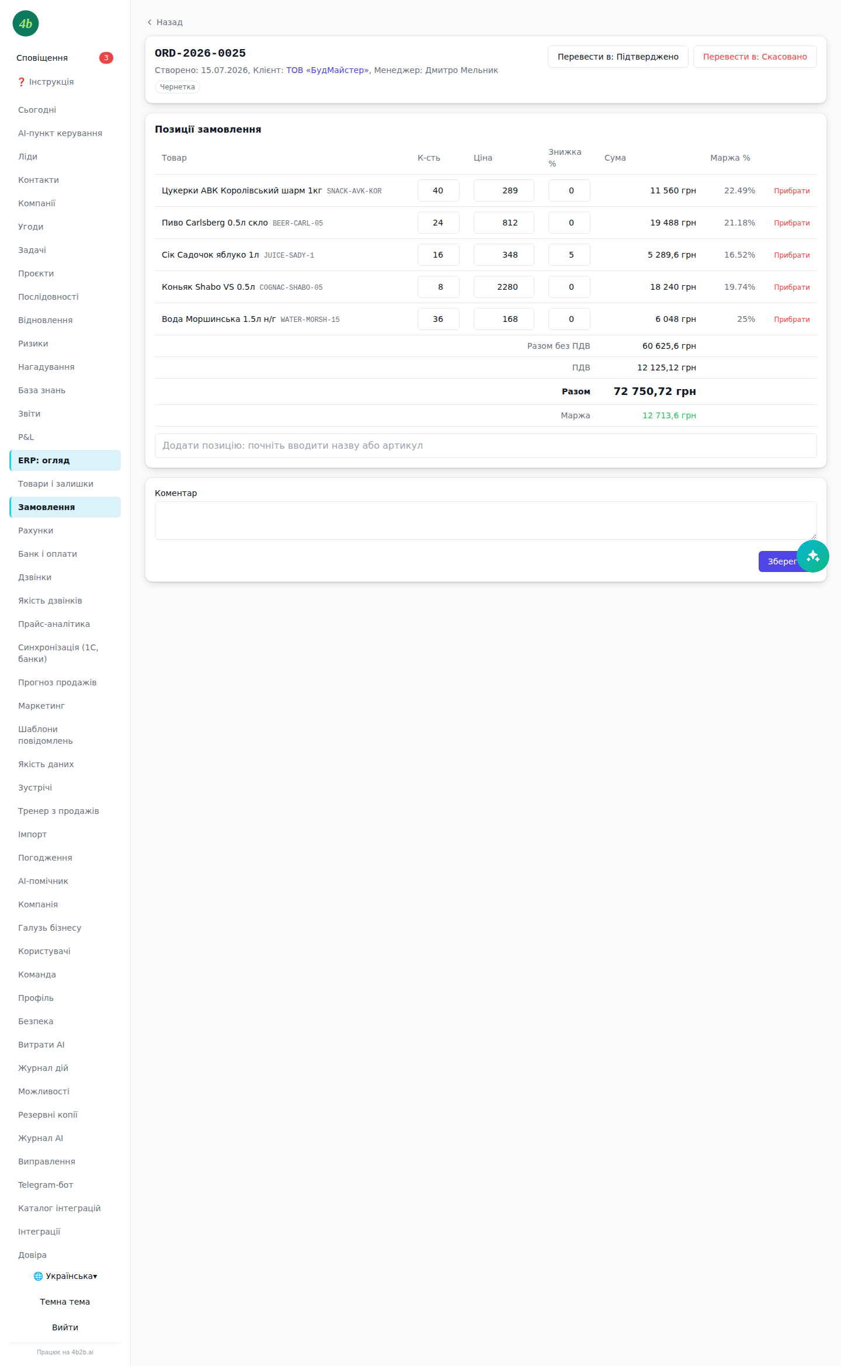841x1366 pixels.
Task: Remove the Пиво Carlsberg row via Прибрати
Action: [x=791, y=223]
